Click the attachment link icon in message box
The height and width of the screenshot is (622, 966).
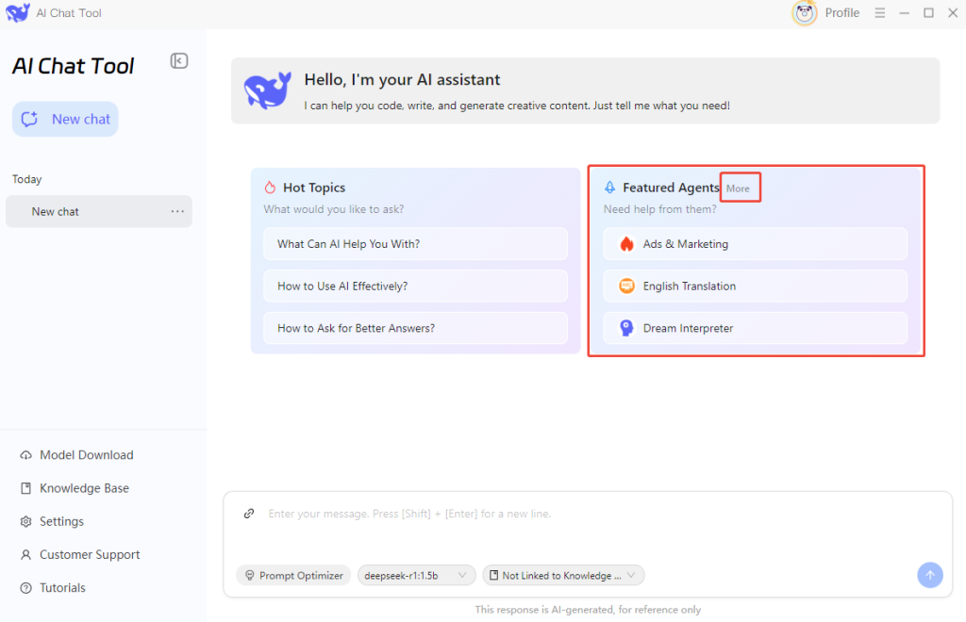coord(249,514)
